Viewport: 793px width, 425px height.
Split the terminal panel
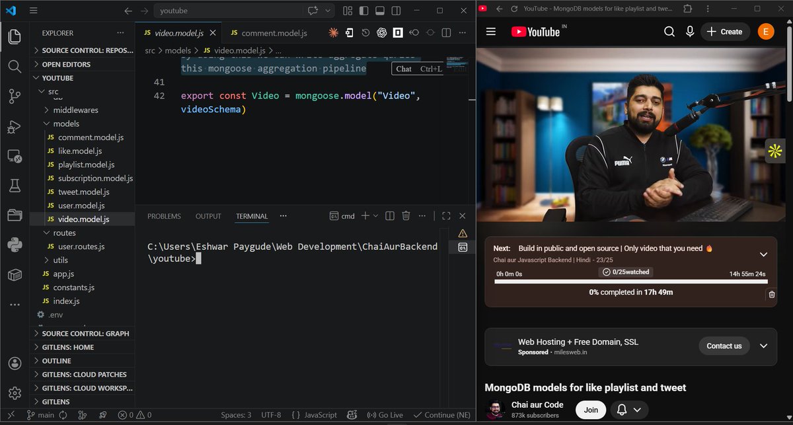click(x=390, y=215)
